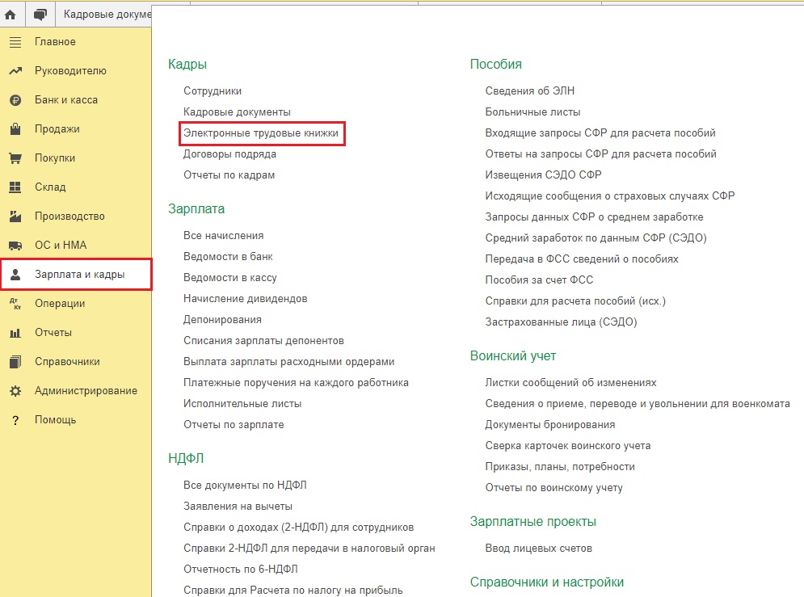Open Платежные поручения на каждого работника
The width and height of the screenshot is (804, 597).
(x=296, y=382)
